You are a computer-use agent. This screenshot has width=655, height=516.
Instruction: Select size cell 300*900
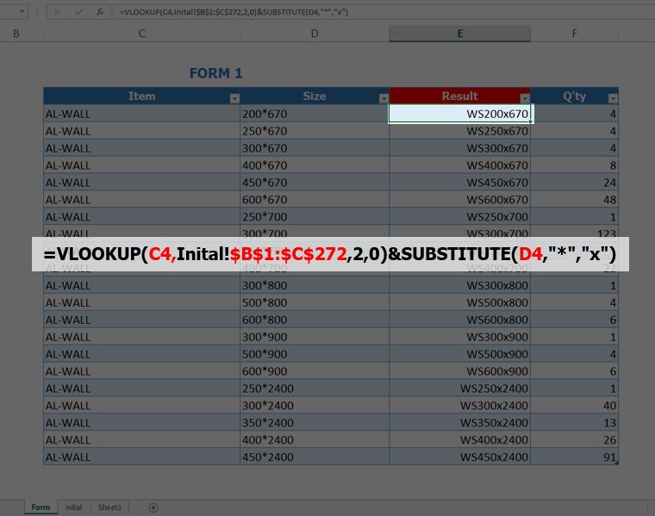point(315,337)
